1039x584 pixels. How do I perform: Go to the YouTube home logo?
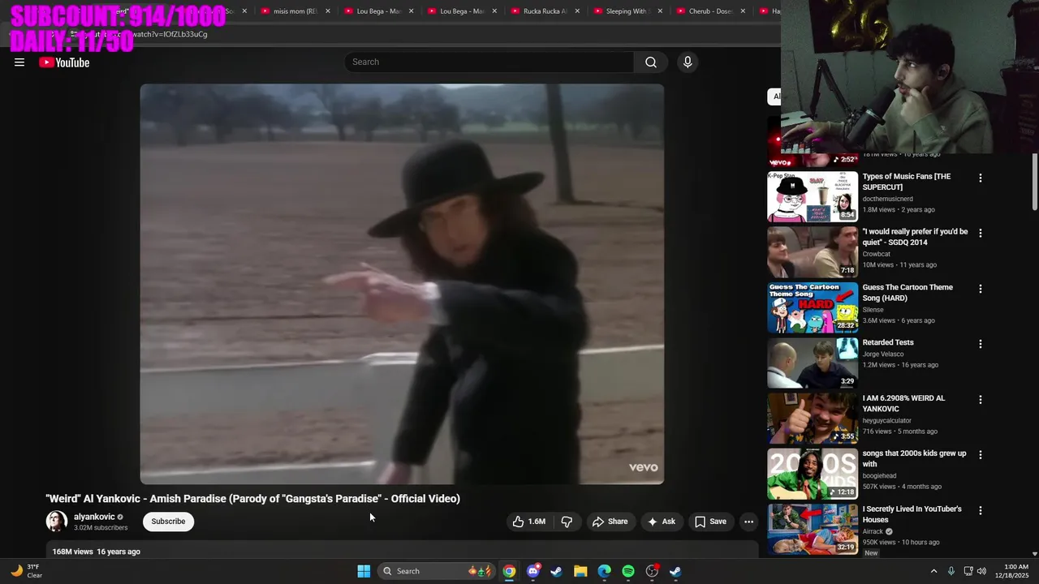64,62
